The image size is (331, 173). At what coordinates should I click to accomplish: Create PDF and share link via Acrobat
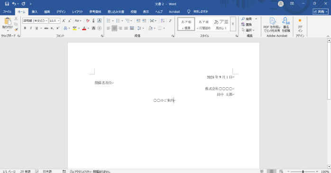pyautogui.click(x=272, y=25)
